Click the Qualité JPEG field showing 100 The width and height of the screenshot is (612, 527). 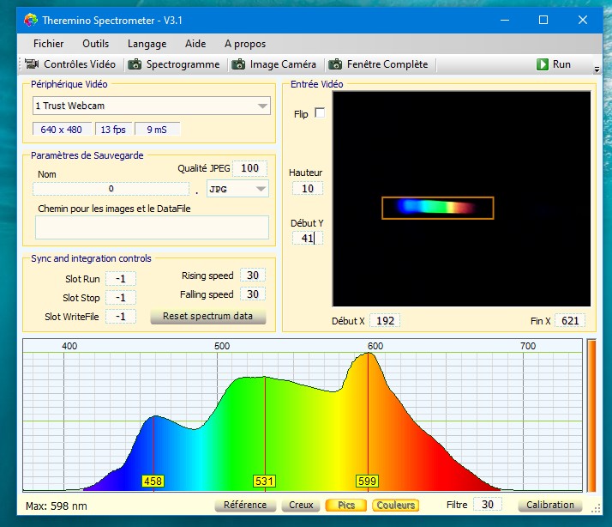coord(249,168)
